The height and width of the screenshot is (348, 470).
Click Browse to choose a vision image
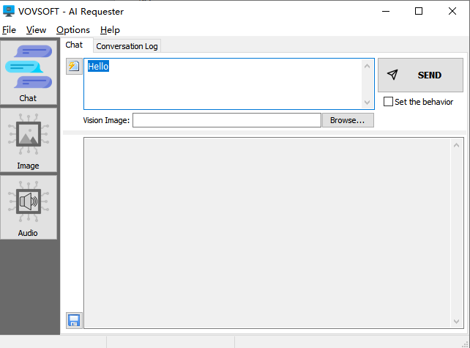coord(348,120)
